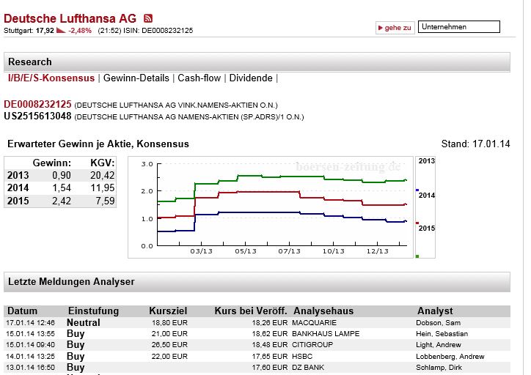Click the MACQUARIE analyst house name
The height and width of the screenshot is (375, 531).
(x=314, y=323)
